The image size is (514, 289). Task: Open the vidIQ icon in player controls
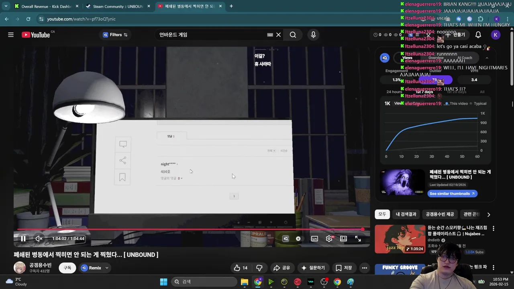point(286,238)
